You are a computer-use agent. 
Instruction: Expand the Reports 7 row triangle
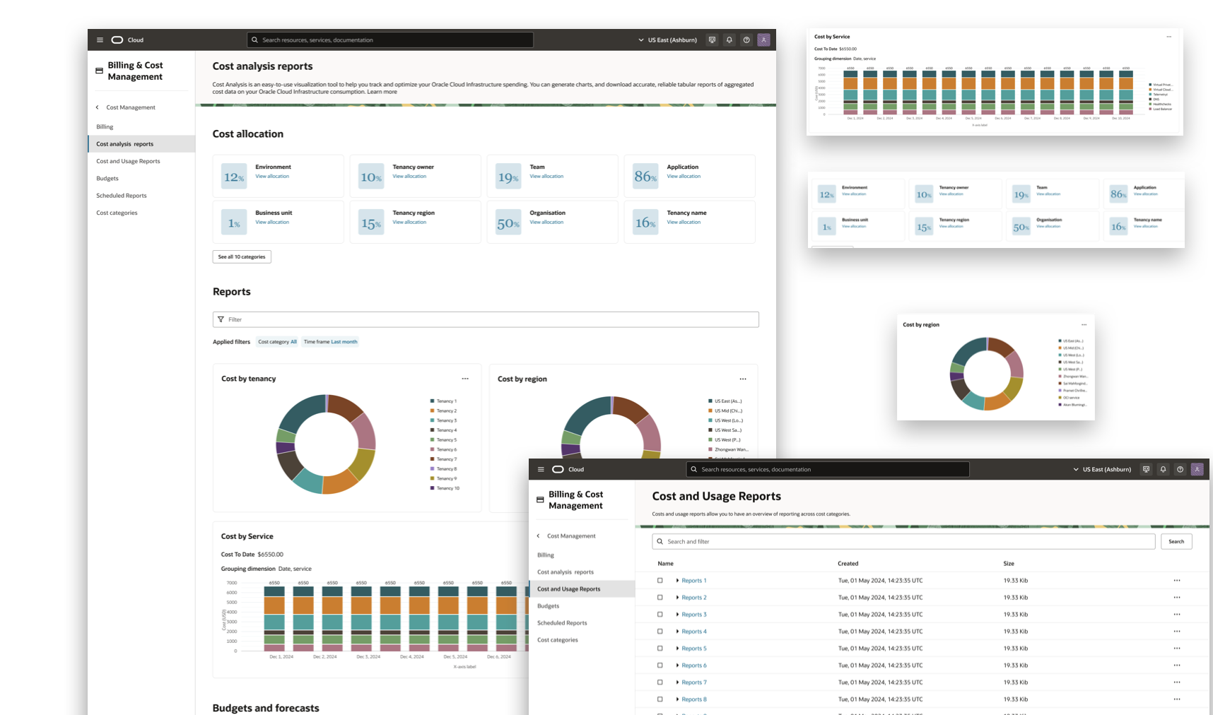tap(677, 682)
